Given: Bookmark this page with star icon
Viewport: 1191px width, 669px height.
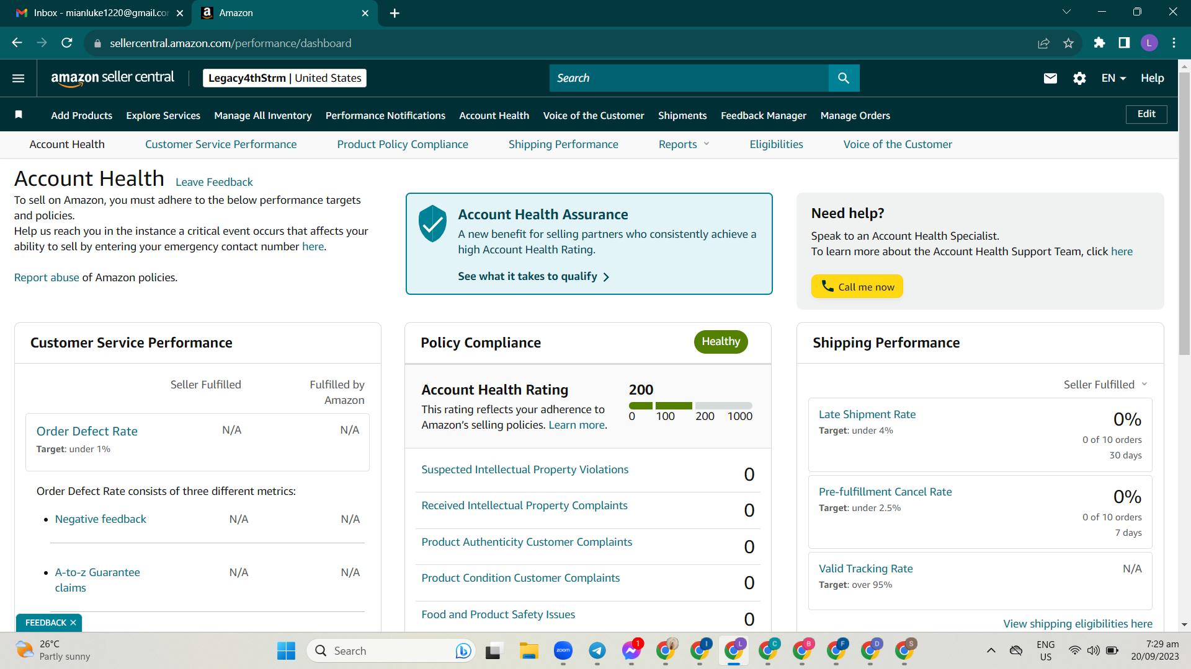Looking at the screenshot, I should [x=1068, y=43].
